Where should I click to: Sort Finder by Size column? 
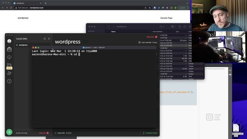click(x=178, y=32)
